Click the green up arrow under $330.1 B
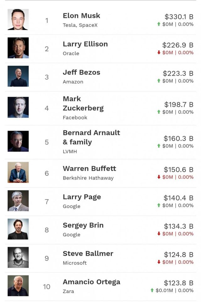 click(x=159, y=24)
